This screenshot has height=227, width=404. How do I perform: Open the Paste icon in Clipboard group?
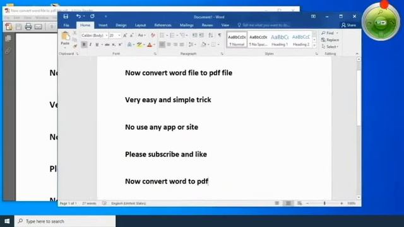pyautogui.click(x=65, y=37)
